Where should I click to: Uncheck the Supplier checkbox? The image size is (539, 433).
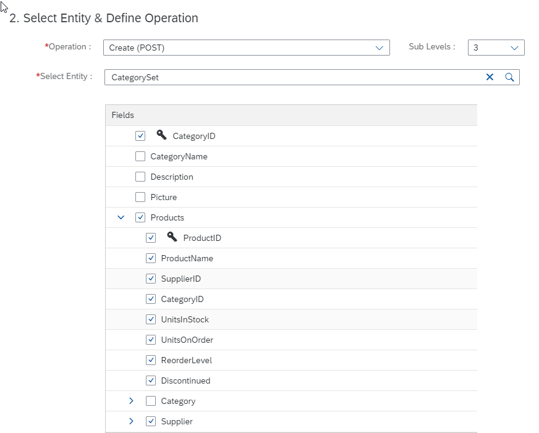tap(150, 421)
